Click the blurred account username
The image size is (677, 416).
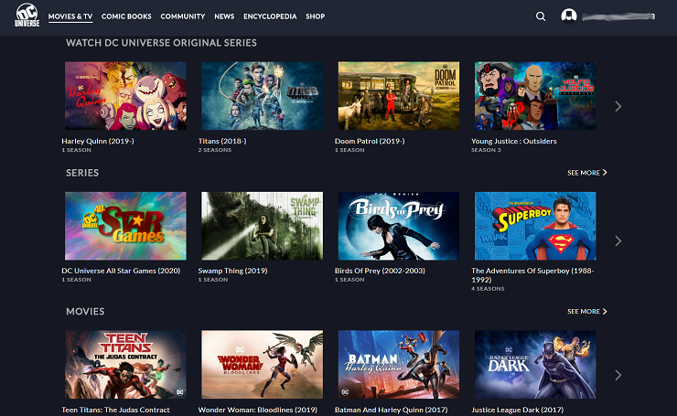click(618, 16)
